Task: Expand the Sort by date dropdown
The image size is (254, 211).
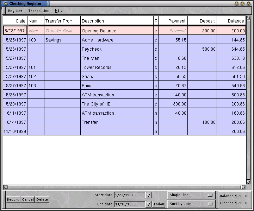Action: pyautogui.click(x=191, y=204)
